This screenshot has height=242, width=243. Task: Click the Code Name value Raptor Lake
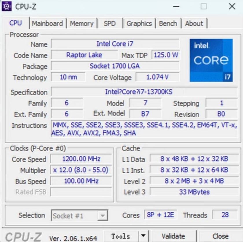[84, 55]
